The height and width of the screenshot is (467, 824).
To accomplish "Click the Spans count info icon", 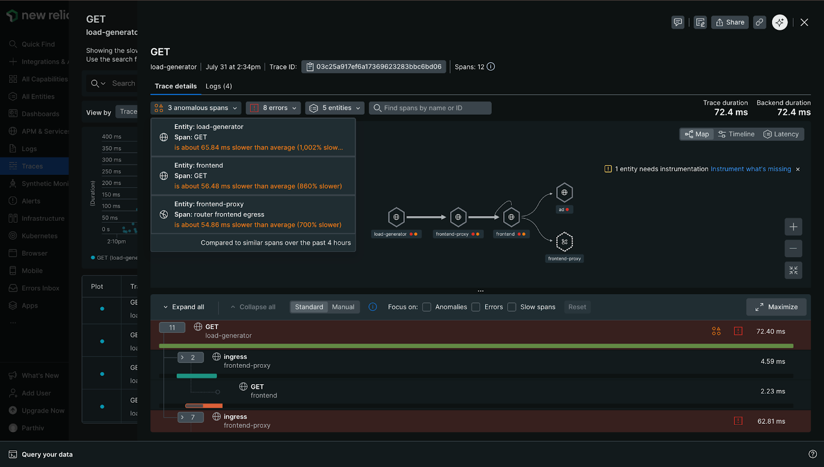I will [x=491, y=67].
